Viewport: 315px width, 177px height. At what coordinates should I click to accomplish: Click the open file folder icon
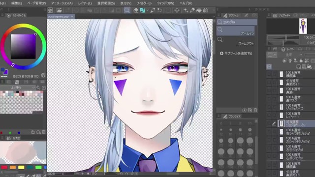pyautogui.click(x=59, y=10)
